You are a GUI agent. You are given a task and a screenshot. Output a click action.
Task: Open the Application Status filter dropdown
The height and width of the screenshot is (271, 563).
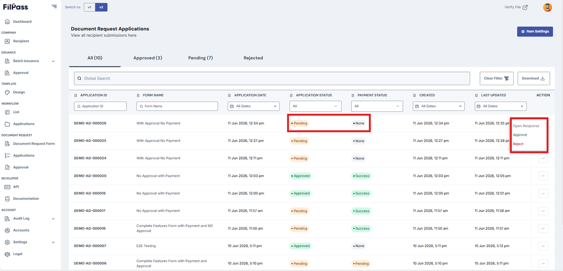click(x=315, y=106)
